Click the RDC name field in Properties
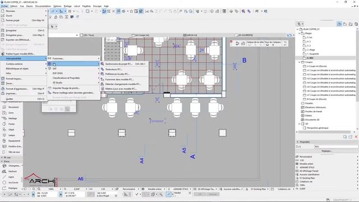359x202 pixels. 336,146
